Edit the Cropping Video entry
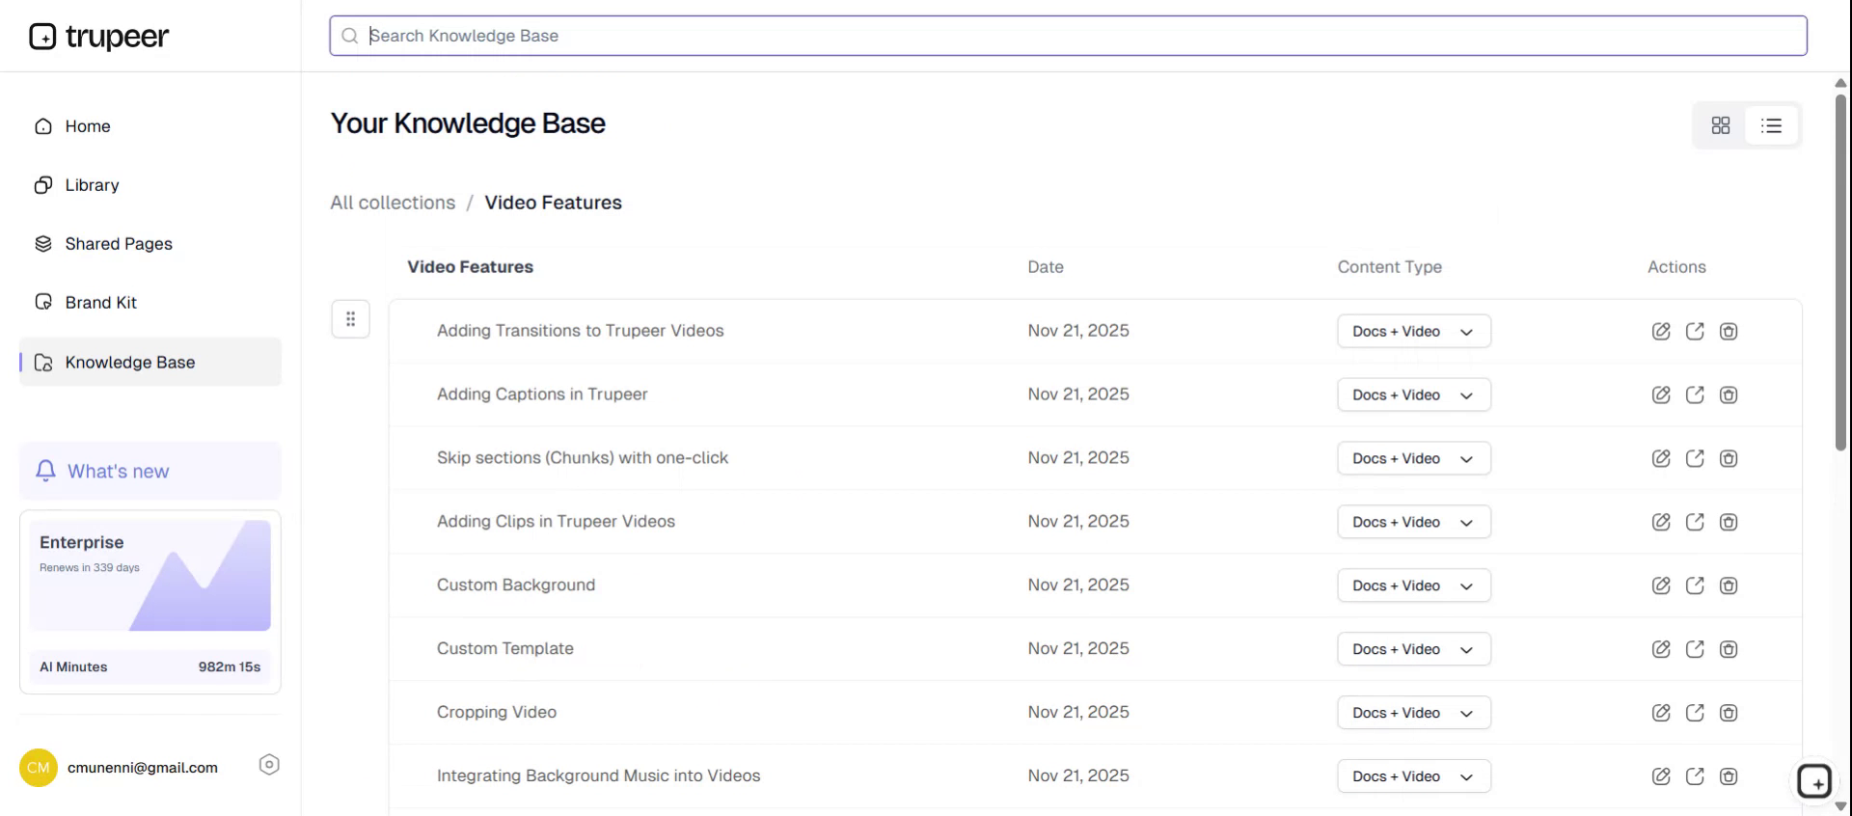This screenshot has height=816, width=1852. click(x=1661, y=713)
